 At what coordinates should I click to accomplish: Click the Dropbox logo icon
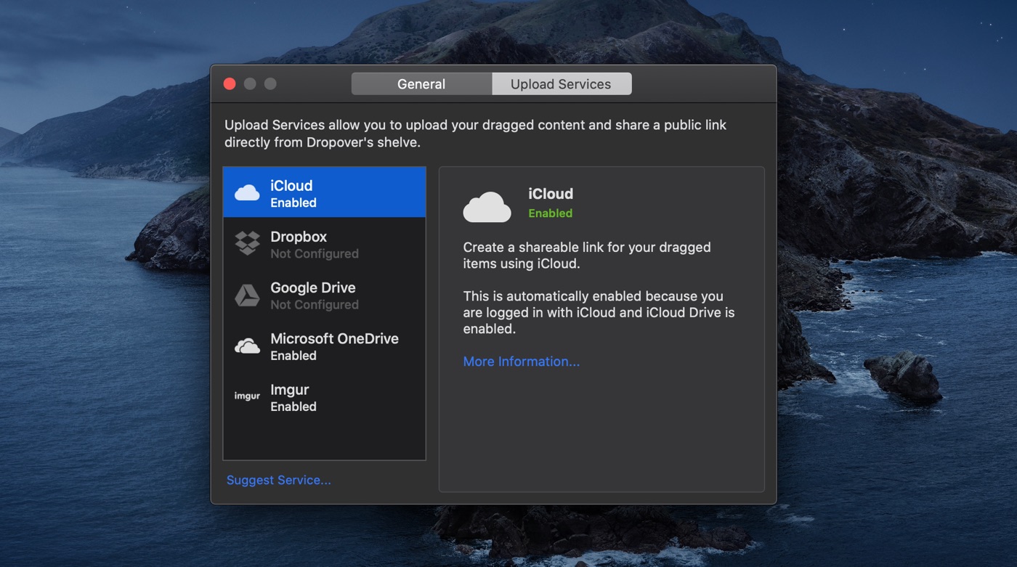(247, 243)
